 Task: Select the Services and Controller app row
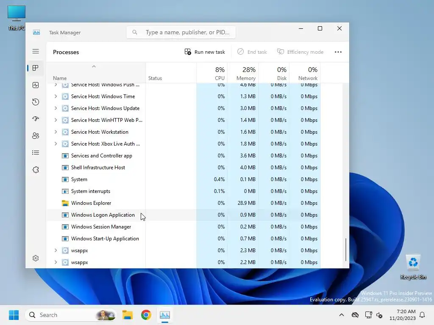click(183, 156)
